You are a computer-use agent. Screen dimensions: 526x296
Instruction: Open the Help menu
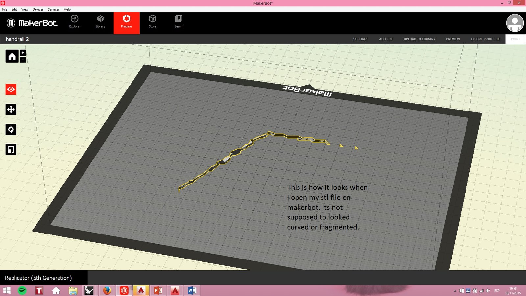[x=67, y=9]
